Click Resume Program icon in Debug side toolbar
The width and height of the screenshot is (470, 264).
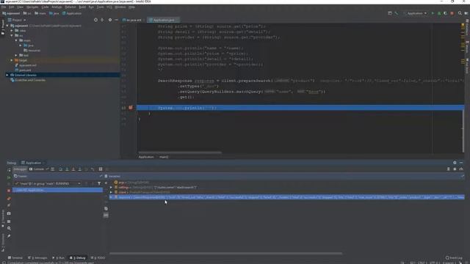(x=9, y=177)
